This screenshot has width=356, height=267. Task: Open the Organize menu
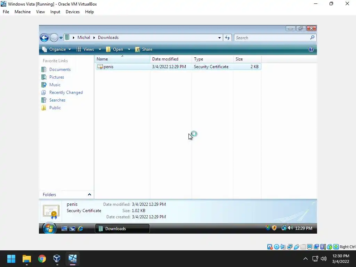coord(57,49)
